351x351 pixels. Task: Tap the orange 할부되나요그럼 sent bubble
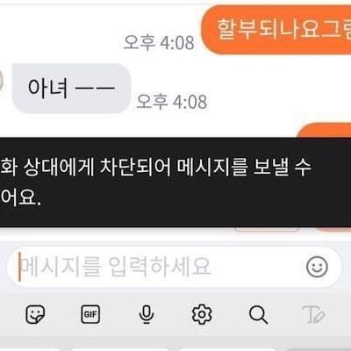coord(276,30)
